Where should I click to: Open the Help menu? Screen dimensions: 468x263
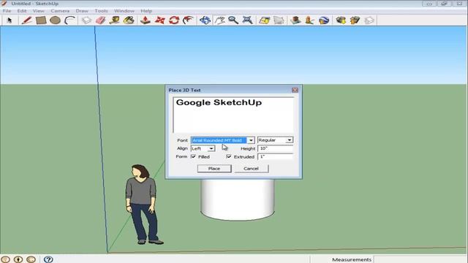pyautogui.click(x=146, y=11)
